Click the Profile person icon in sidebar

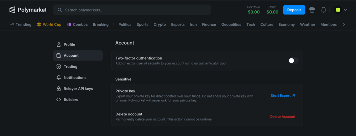click(x=59, y=45)
